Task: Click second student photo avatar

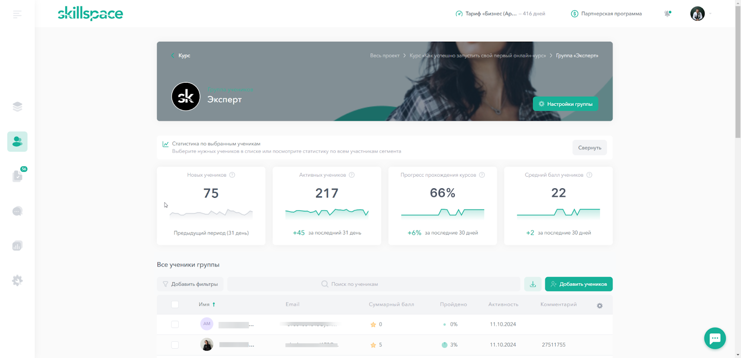Action: coord(207,344)
